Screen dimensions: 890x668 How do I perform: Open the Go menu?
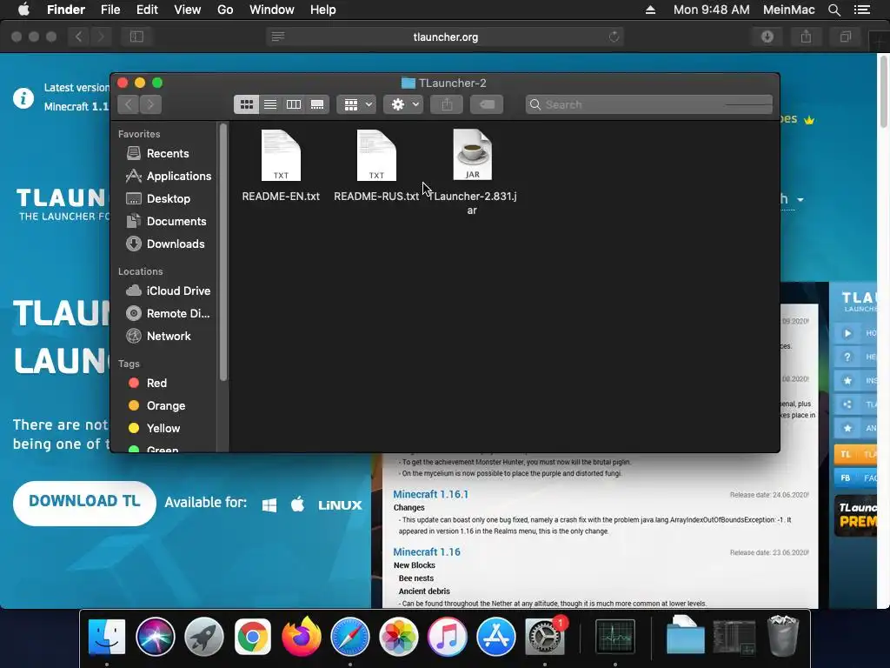coord(225,10)
